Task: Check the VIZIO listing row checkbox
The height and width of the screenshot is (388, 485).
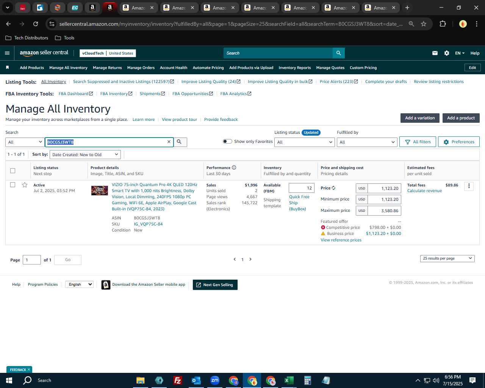Action: [x=13, y=185]
